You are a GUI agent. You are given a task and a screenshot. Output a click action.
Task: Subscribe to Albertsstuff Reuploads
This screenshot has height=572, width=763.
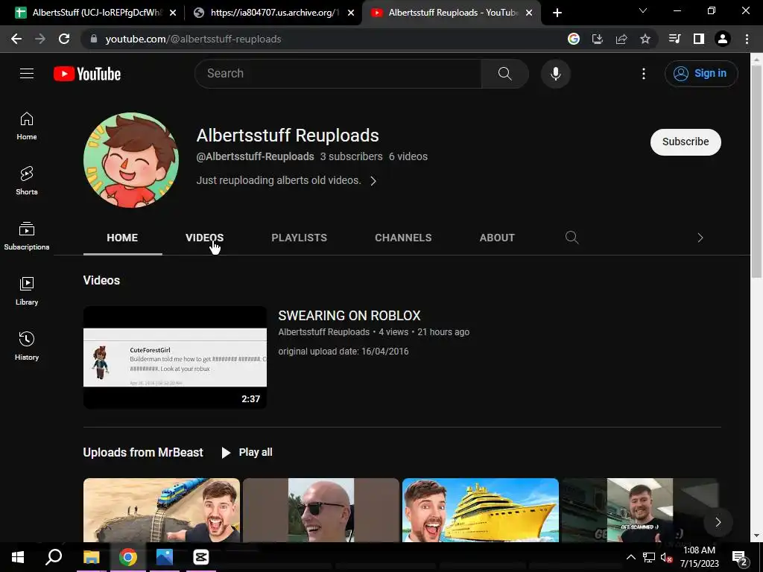[x=686, y=142]
